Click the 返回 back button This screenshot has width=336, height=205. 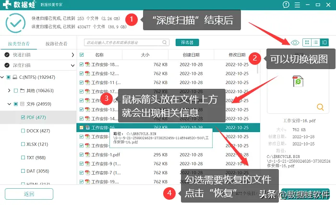click(29, 194)
